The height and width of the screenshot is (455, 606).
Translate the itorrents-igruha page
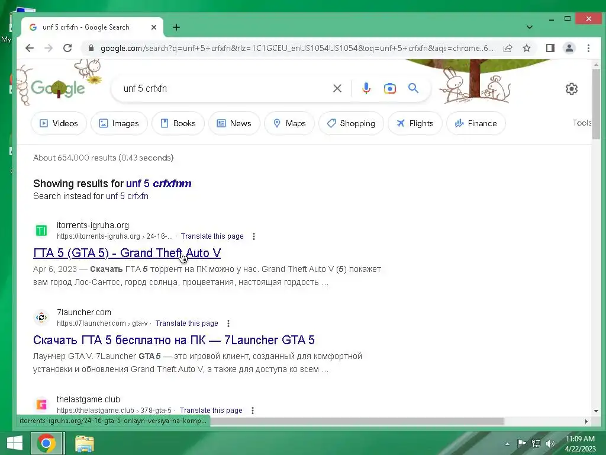tap(212, 236)
